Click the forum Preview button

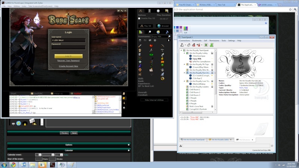pyautogui.click(x=64, y=133)
